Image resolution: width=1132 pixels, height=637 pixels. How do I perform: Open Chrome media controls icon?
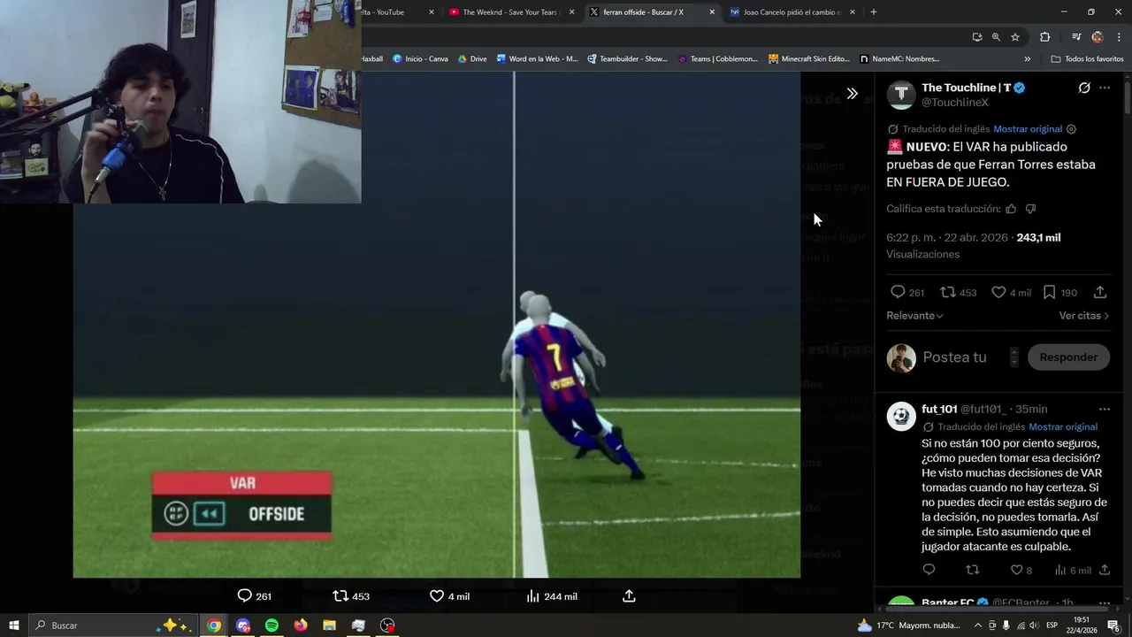coord(1076,37)
